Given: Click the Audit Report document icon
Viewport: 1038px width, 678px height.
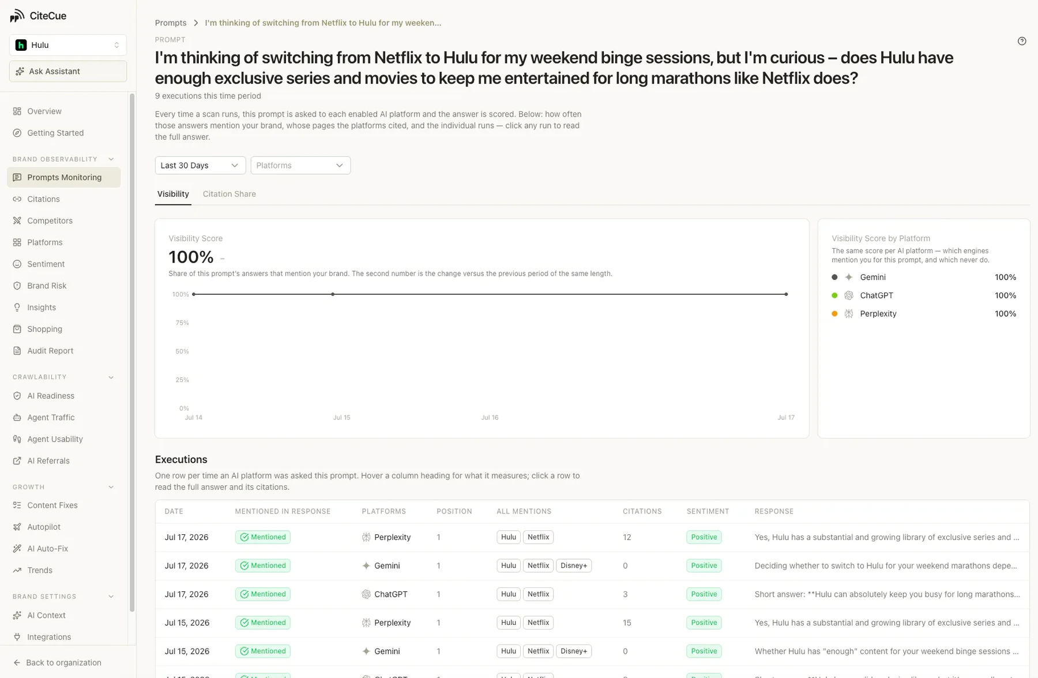Looking at the screenshot, I should 17,351.
